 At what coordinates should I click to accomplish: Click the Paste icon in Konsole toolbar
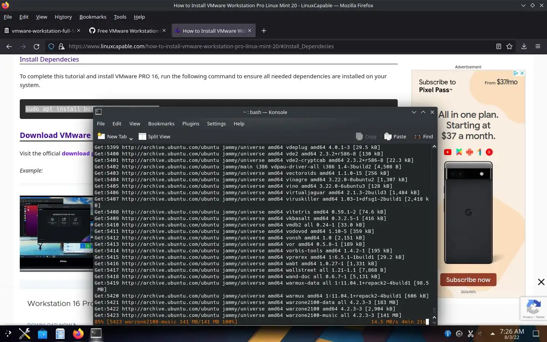(388, 136)
